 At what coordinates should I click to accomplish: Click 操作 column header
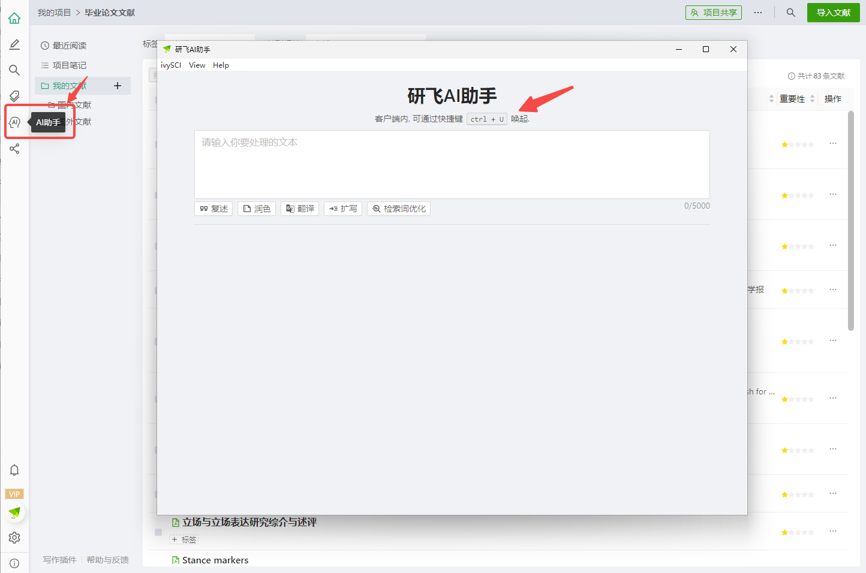(x=833, y=99)
